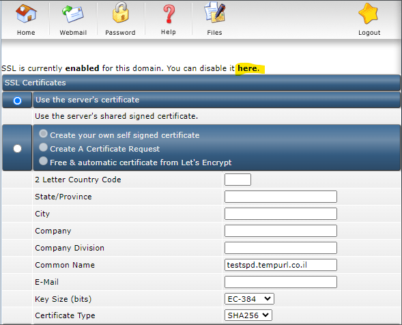Select 'Use the server's certificate' radio
Viewport: 402px width, 325px height.
(x=18, y=100)
